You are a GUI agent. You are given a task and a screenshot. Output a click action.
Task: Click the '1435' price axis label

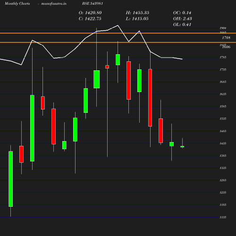click(x=223, y=143)
